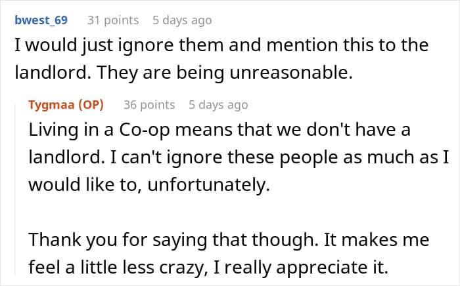460x286 pixels.
Task: Open the bwest_69 user profile
Action: (41, 20)
